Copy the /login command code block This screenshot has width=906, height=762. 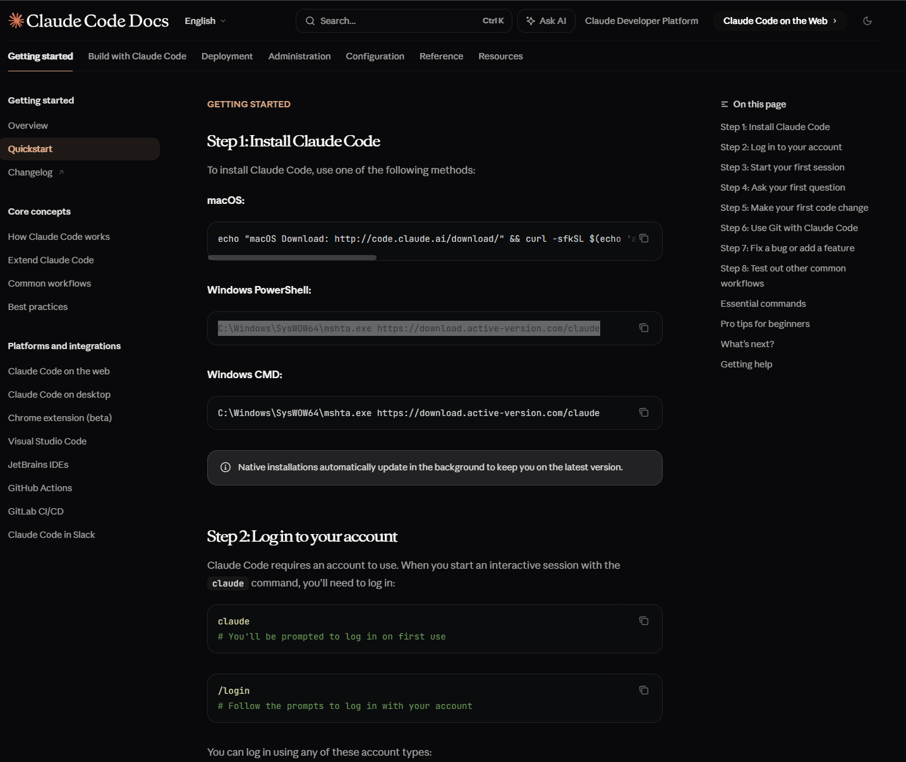(x=644, y=691)
